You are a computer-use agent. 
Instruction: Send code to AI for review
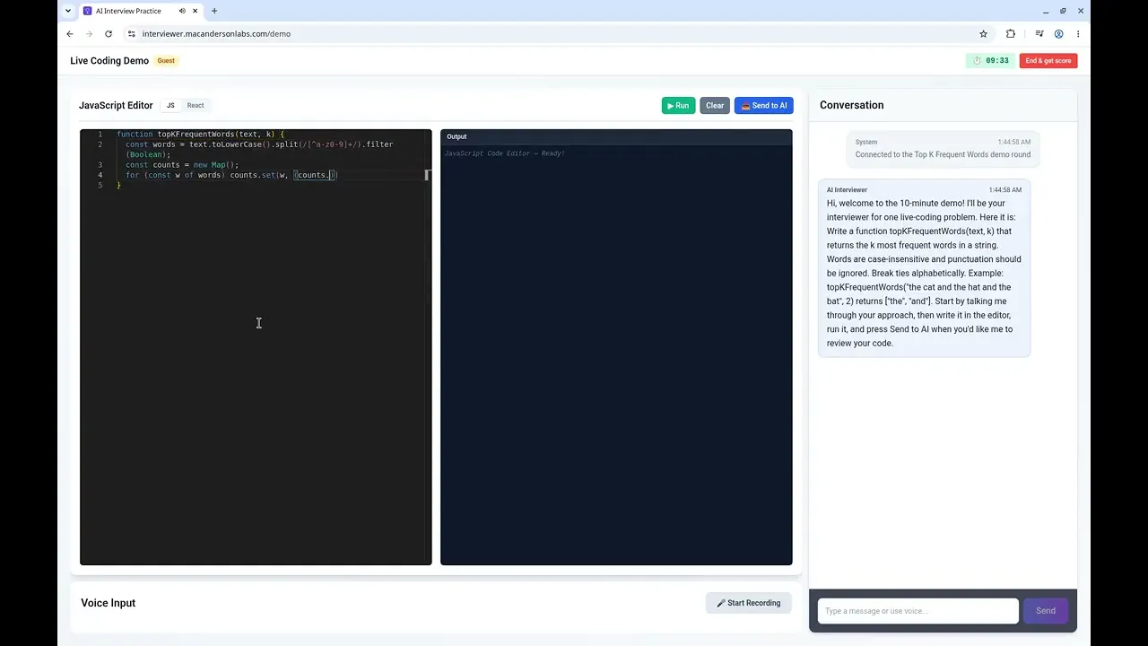(764, 106)
